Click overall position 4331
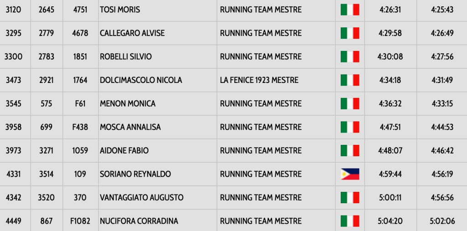The image size is (467, 231). [x=14, y=174]
